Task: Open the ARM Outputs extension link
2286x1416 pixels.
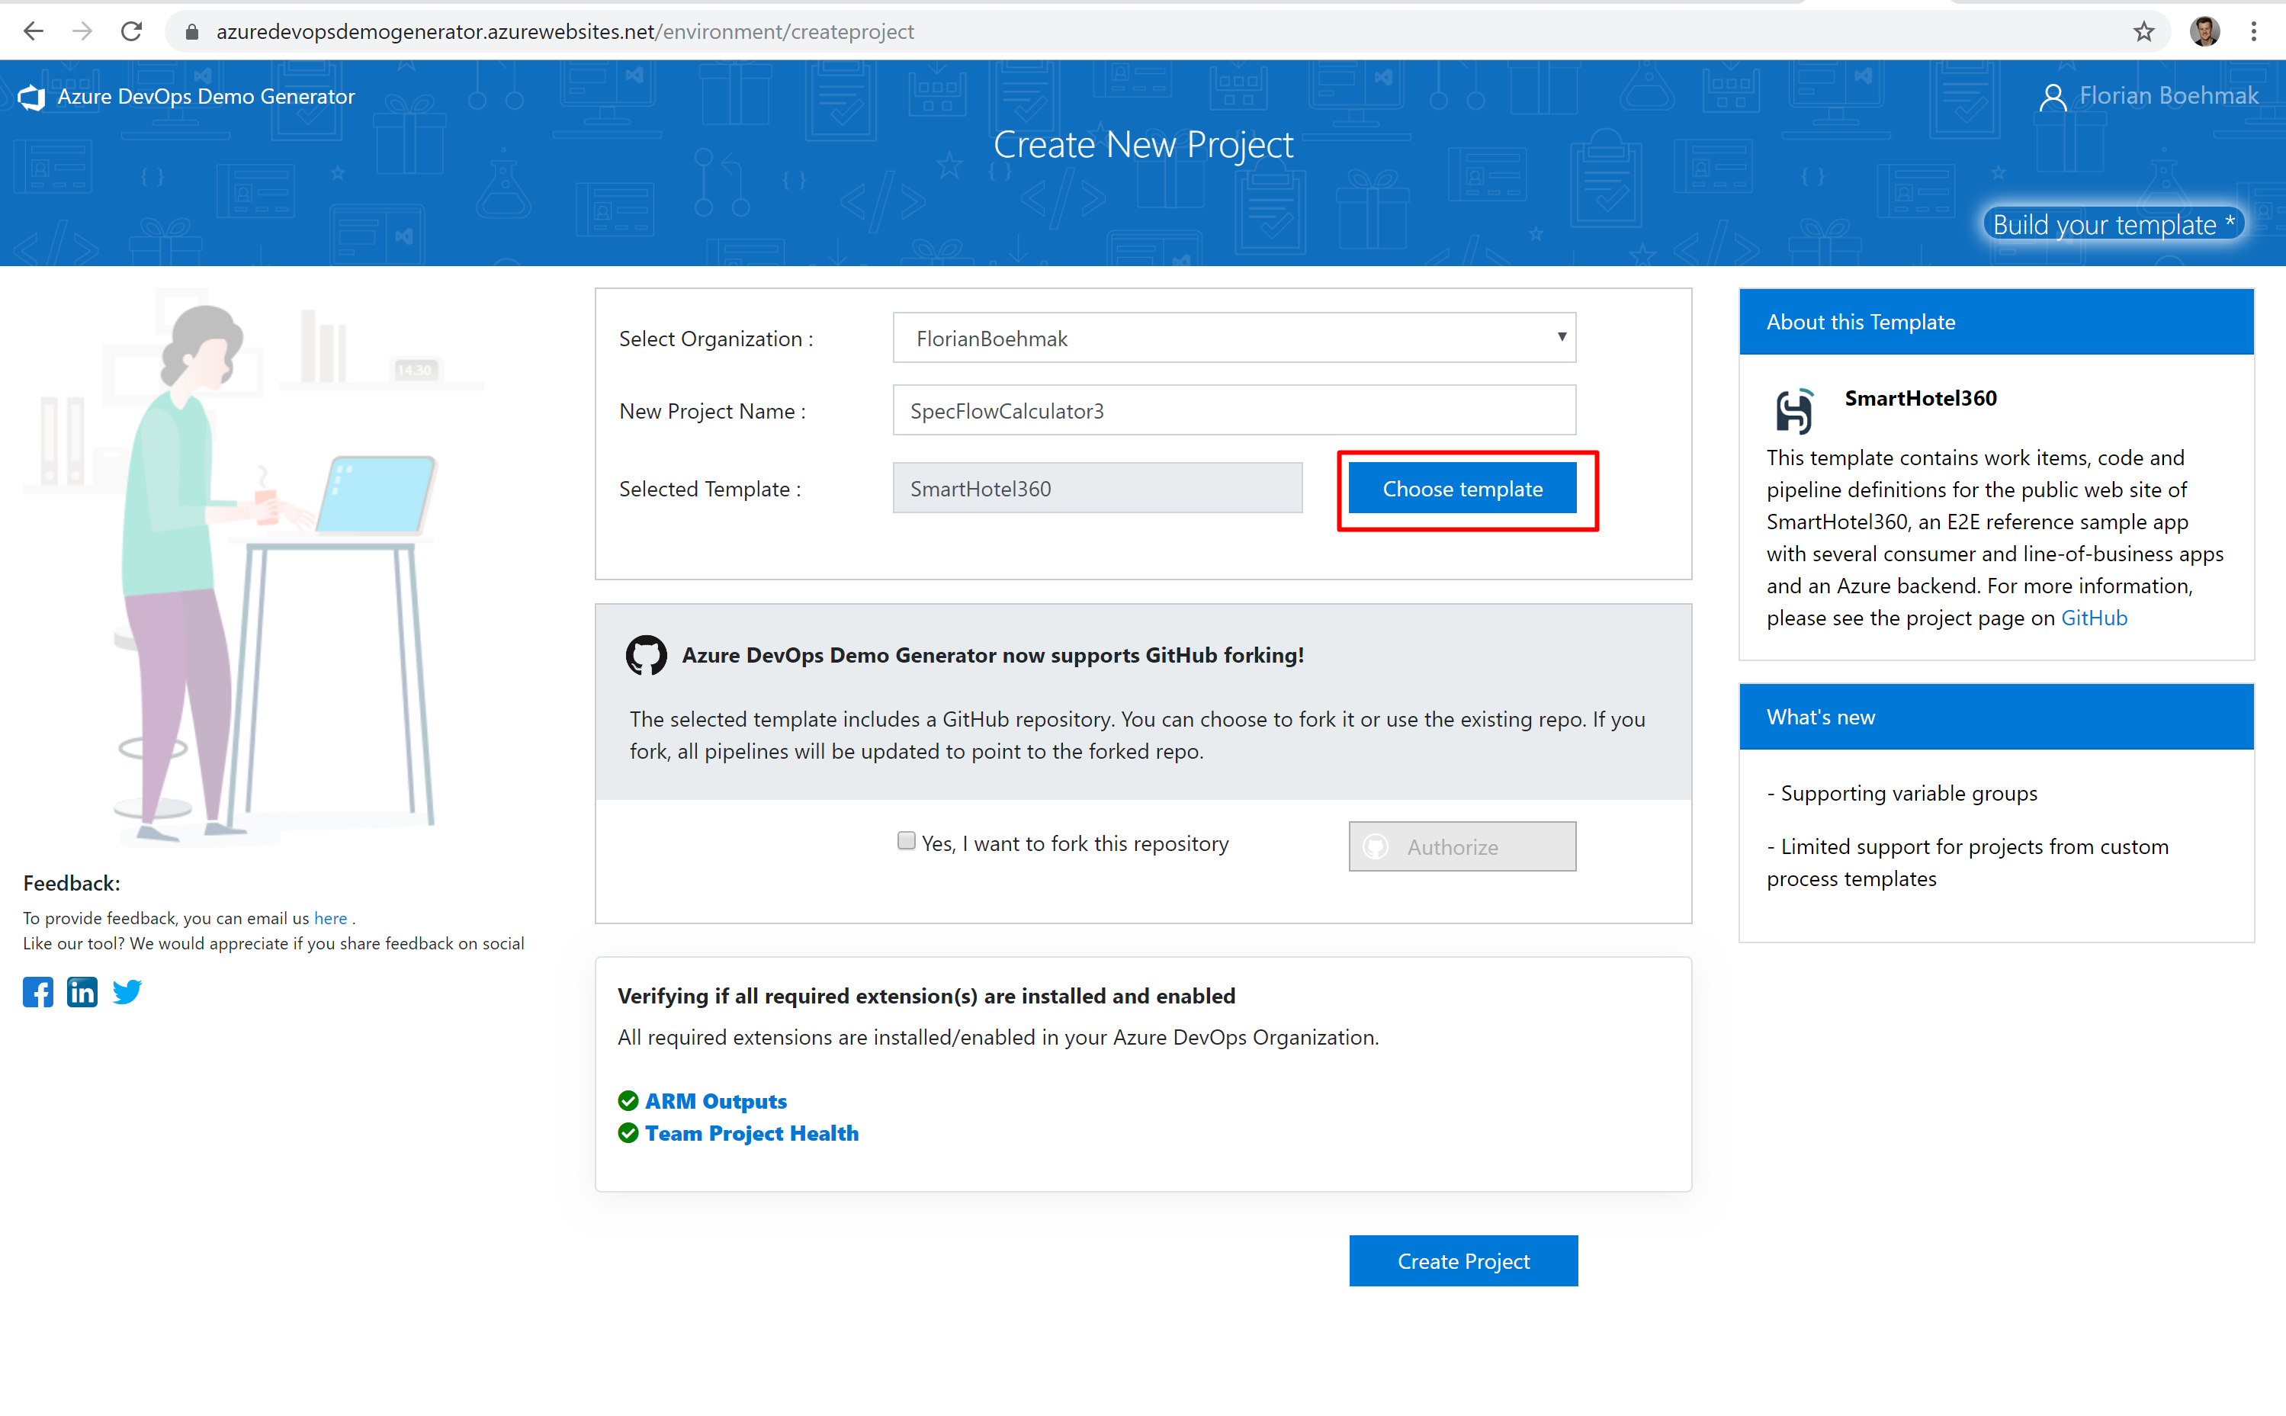Action: click(x=715, y=1101)
